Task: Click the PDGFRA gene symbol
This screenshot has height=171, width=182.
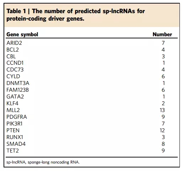Action: 17,117
